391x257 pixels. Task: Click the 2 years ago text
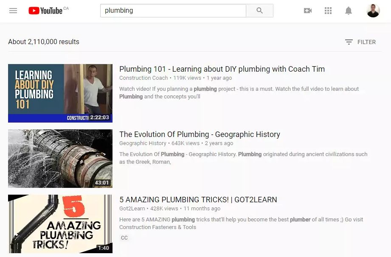click(219, 143)
